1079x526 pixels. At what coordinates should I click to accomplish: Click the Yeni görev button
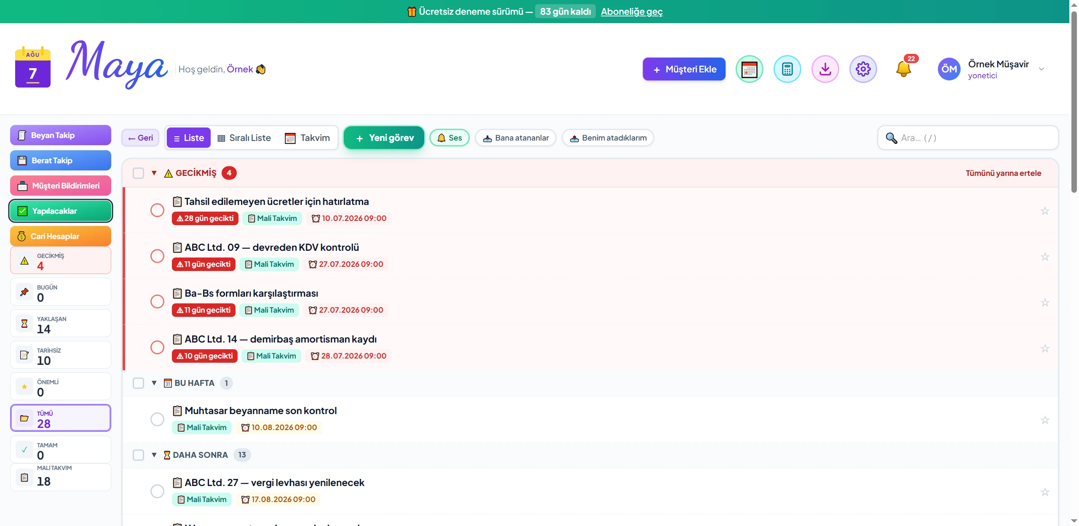click(384, 138)
